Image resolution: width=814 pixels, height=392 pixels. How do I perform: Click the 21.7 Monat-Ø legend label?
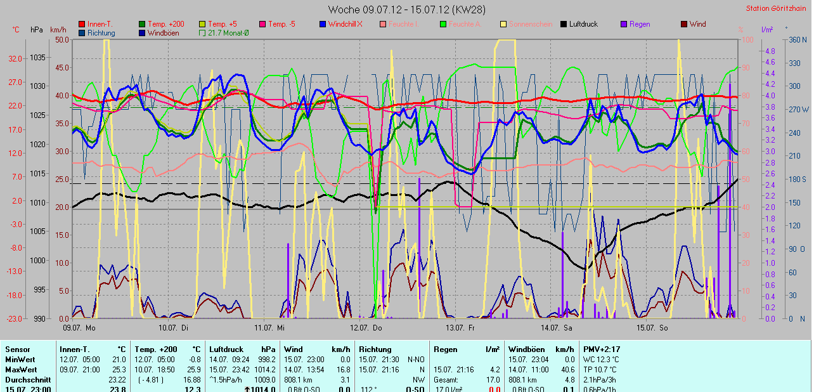pos(228,32)
